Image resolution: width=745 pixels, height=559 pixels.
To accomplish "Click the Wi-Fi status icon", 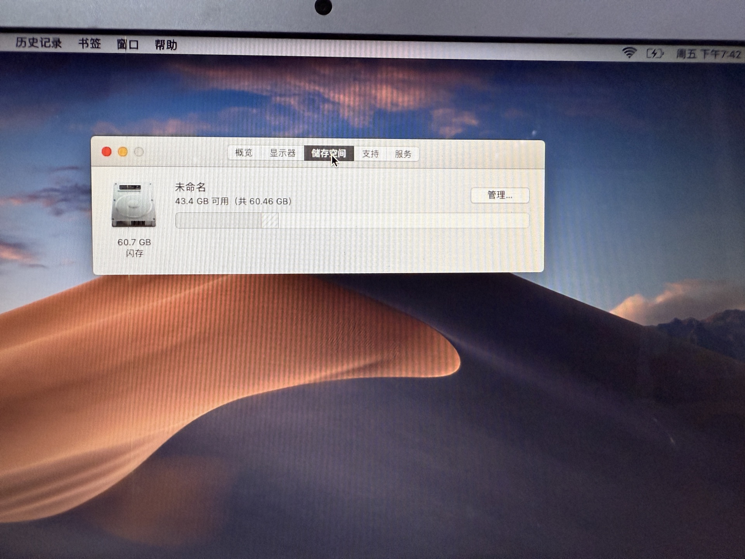I will coord(629,52).
